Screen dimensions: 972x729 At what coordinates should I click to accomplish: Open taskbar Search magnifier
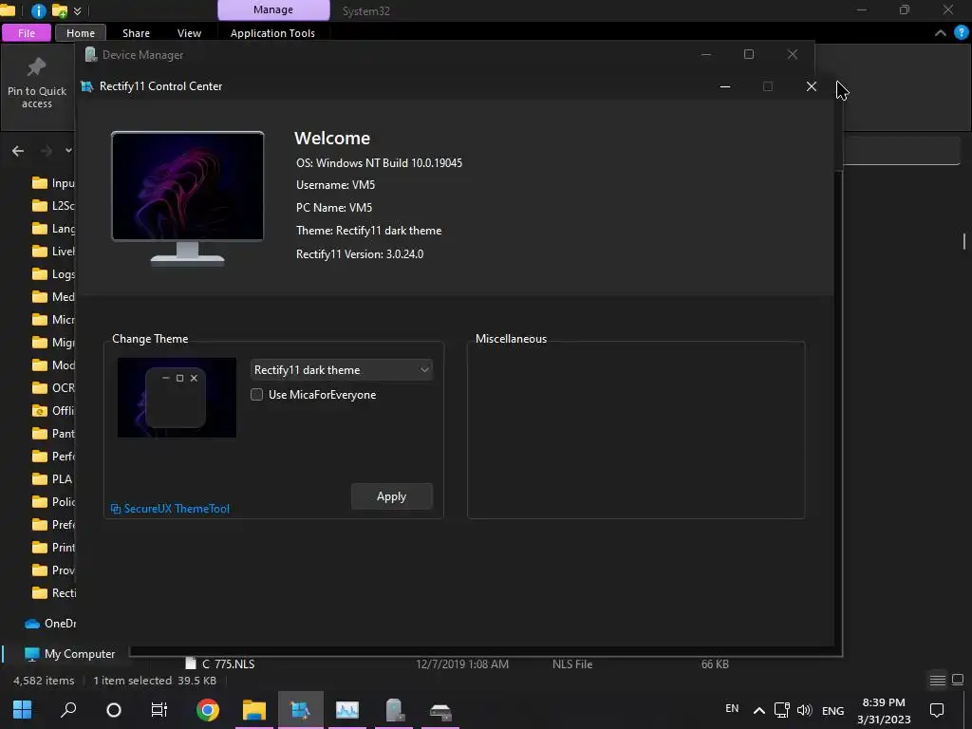pos(68,710)
